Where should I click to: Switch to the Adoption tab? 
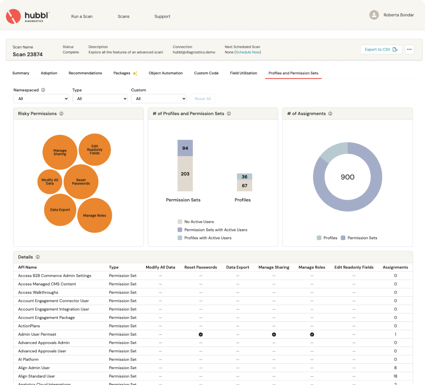[49, 73]
